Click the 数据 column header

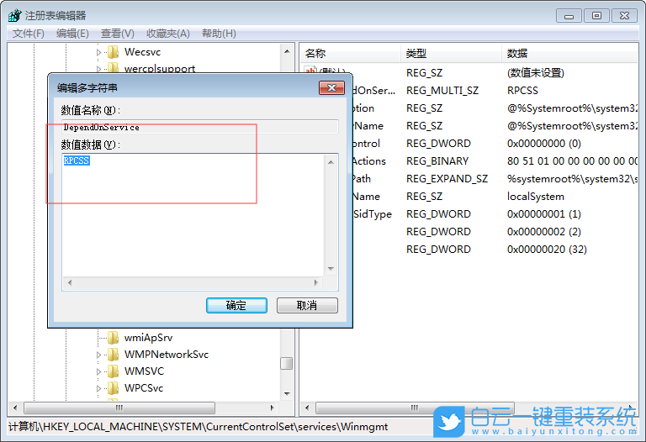(569, 54)
